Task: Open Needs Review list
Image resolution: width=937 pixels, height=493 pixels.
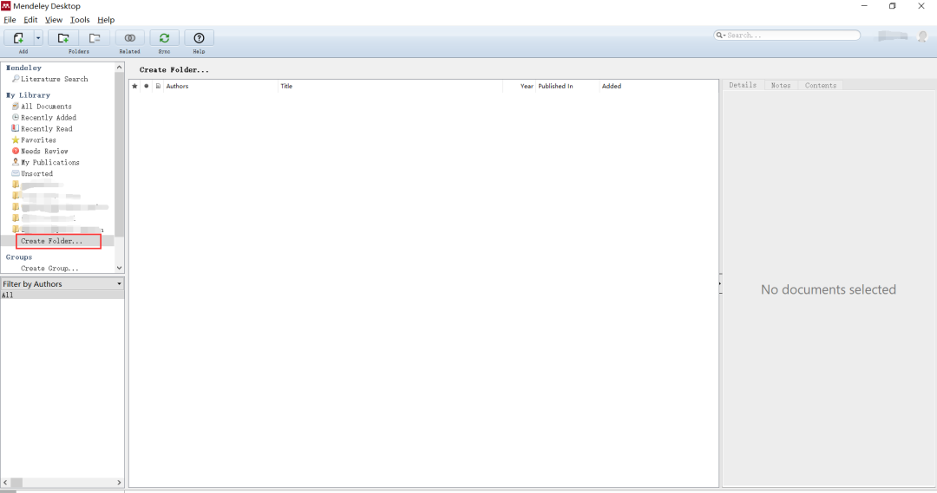Action: [x=44, y=152]
